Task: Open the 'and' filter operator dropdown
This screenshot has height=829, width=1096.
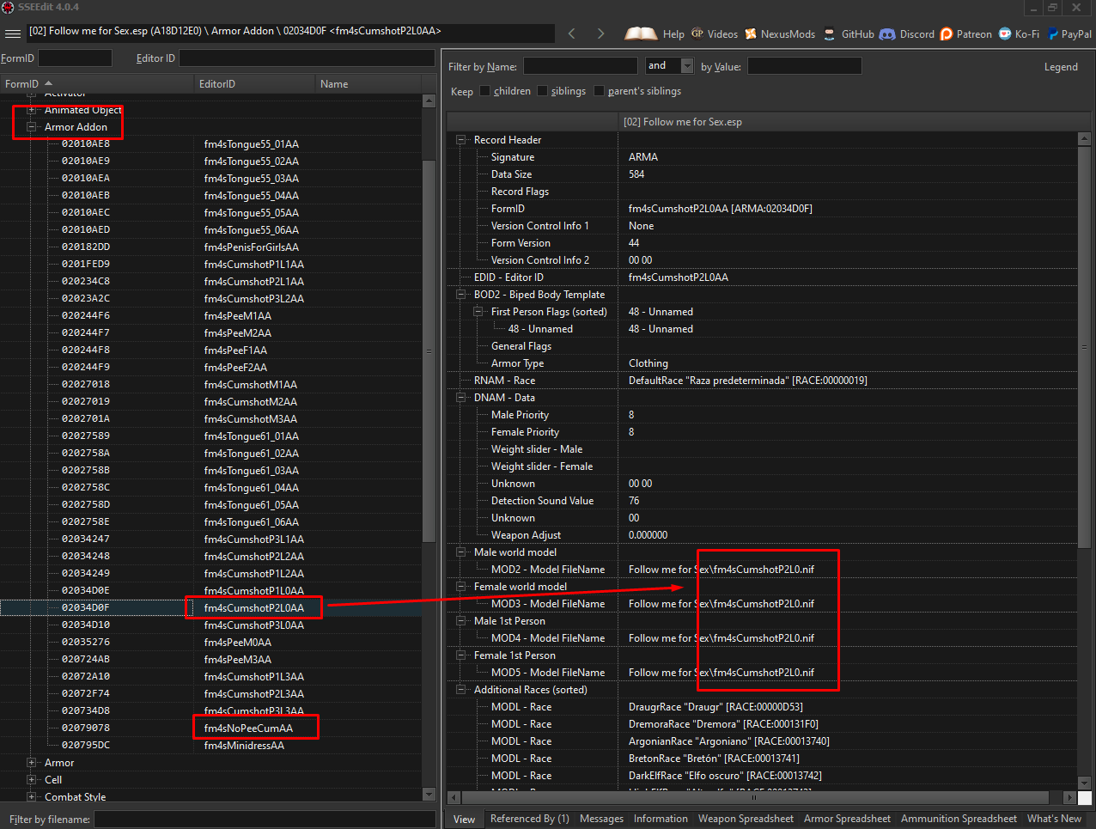Action: (687, 66)
